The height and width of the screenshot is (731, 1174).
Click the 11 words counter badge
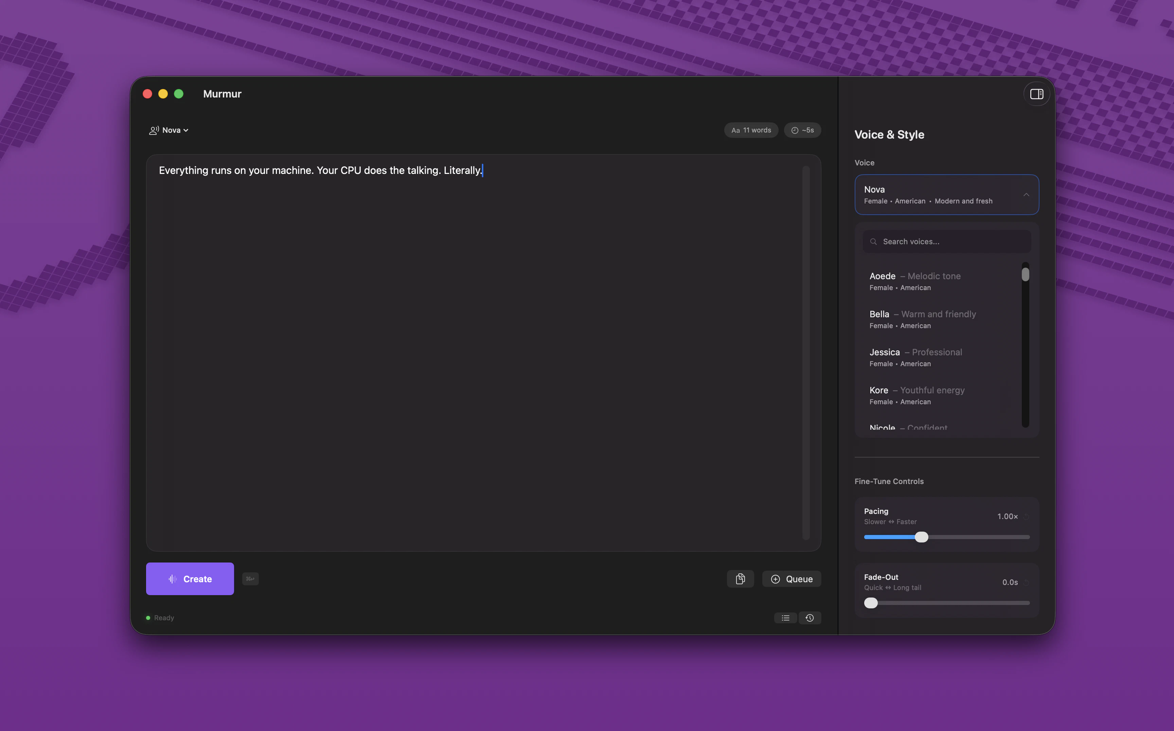[x=751, y=130]
